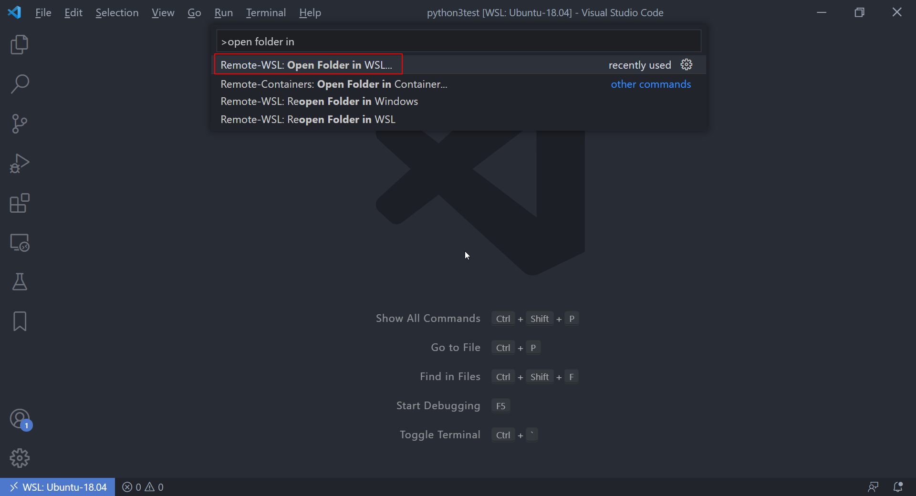Open the Selection menu
This screenshot has height=496, width=916.
point(117,13)
